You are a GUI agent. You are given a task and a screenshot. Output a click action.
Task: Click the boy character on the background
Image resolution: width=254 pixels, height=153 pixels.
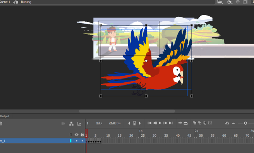tap(112, 39)
